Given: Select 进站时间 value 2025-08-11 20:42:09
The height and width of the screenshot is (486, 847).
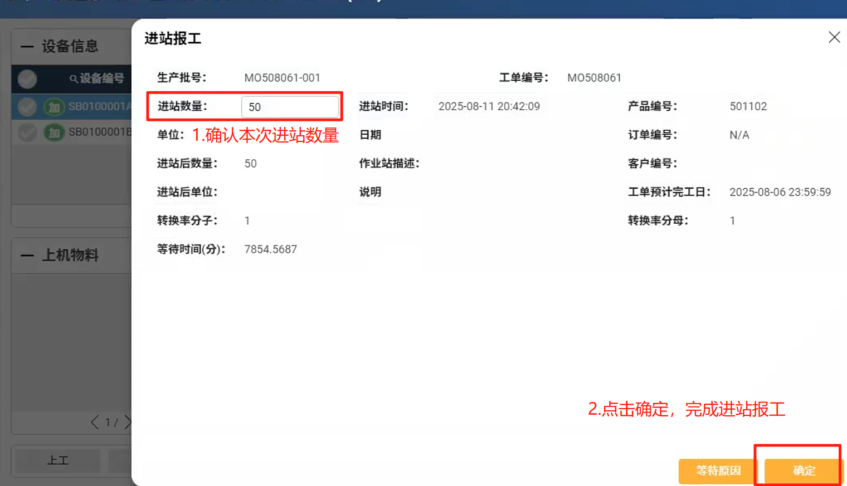Looking at the screenshot, I should 489,106.
